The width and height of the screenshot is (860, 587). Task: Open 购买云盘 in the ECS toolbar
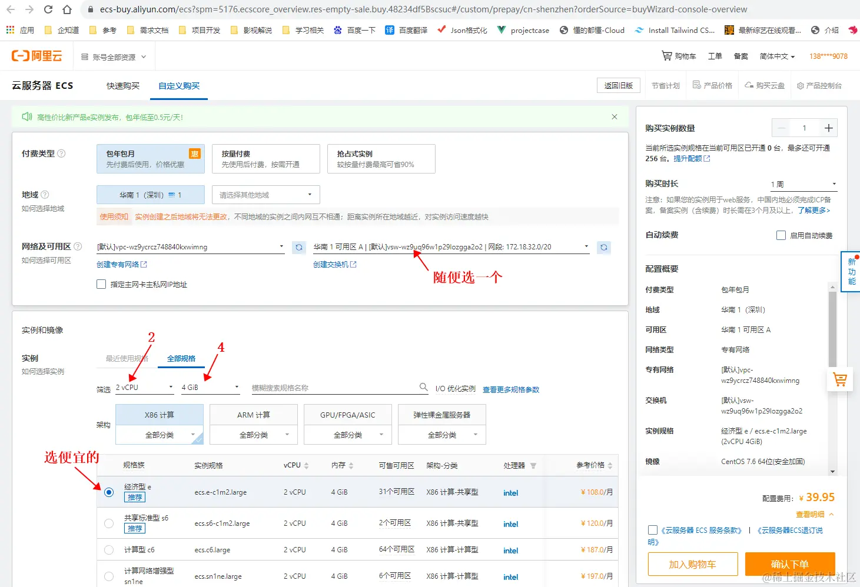(765, 85)
